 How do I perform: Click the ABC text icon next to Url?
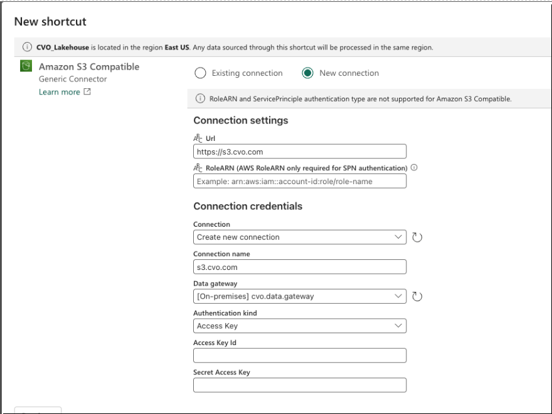tap(198, 138)
